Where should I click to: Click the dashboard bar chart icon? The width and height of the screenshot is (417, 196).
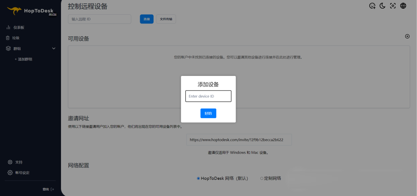8,27
